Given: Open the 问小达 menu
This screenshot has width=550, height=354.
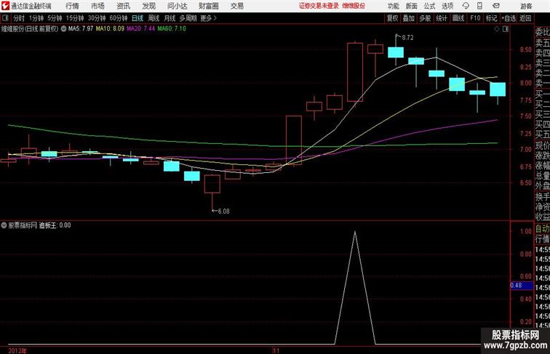Looking at the screenshot, I should tap(178, 6).
